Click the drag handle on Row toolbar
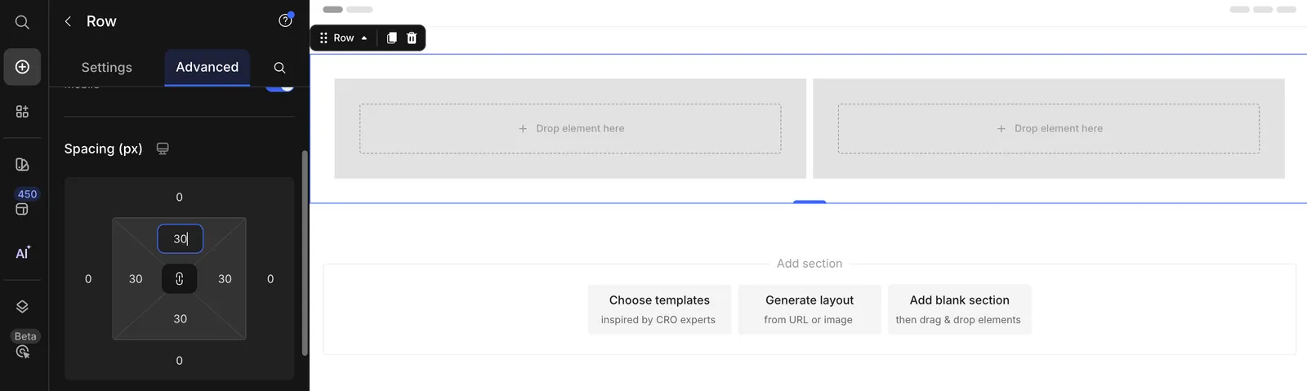Viewport: 1307px width, 391px height. click(323, 38)
